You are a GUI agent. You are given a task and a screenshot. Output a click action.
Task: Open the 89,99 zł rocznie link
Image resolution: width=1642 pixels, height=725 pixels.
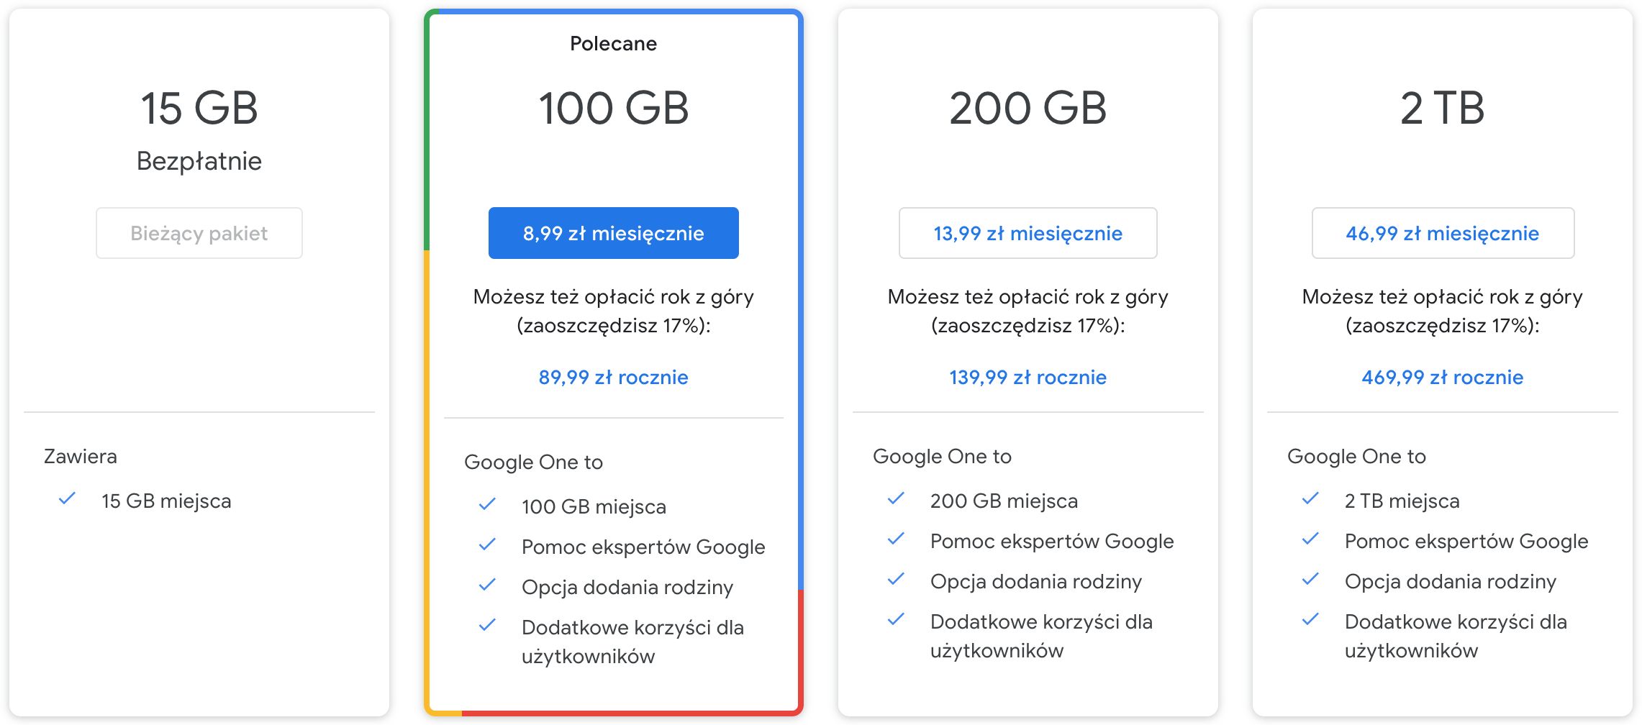[x=613, y=377]
